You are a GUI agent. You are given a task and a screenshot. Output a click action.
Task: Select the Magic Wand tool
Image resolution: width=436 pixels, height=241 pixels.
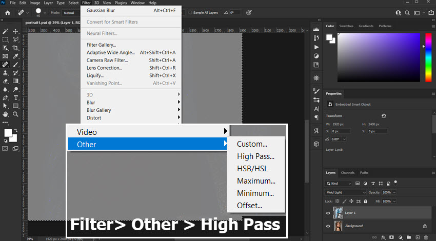pyautogui.click(x=5, y=31)
